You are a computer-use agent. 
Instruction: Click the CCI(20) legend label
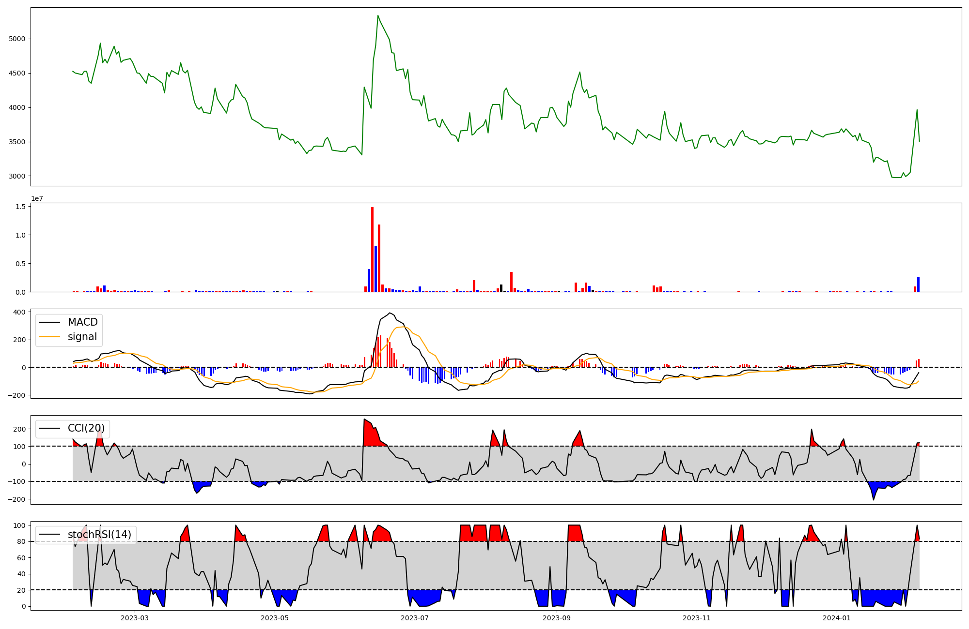click(x=86, y=428)
